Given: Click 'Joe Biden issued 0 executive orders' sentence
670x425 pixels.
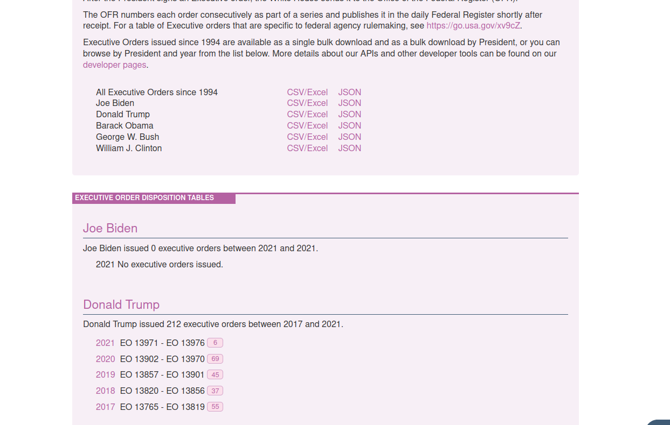Looking at the screenshot, I should tap(201, 249).
